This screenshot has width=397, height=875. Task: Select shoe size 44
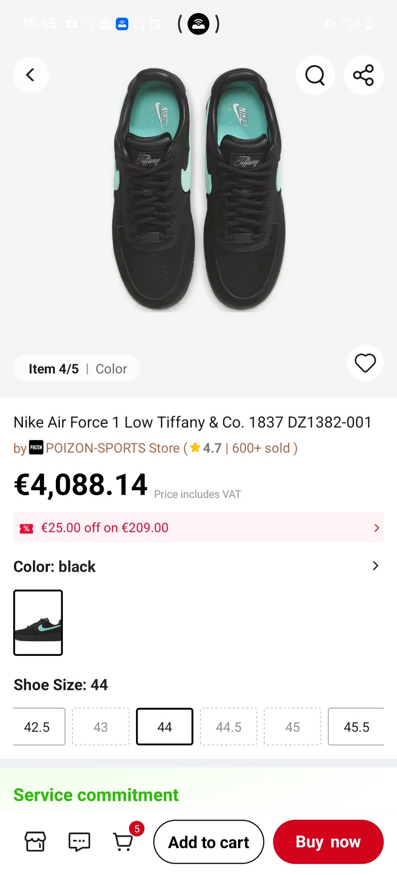[165, 727]
